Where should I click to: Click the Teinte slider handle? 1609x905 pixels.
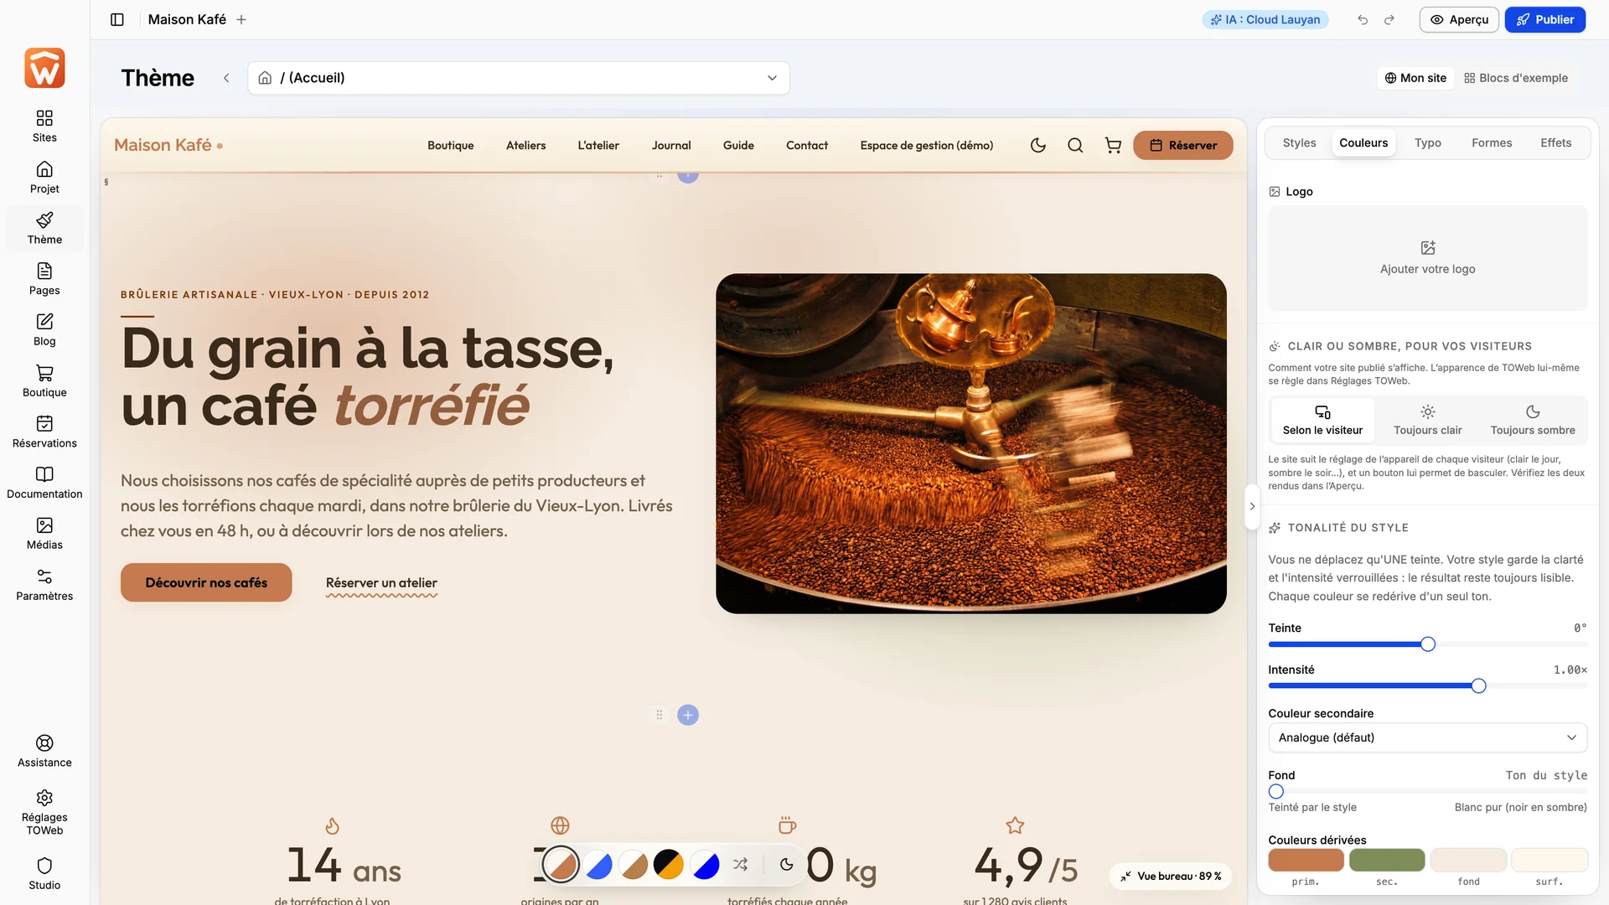pos(1427,644)
